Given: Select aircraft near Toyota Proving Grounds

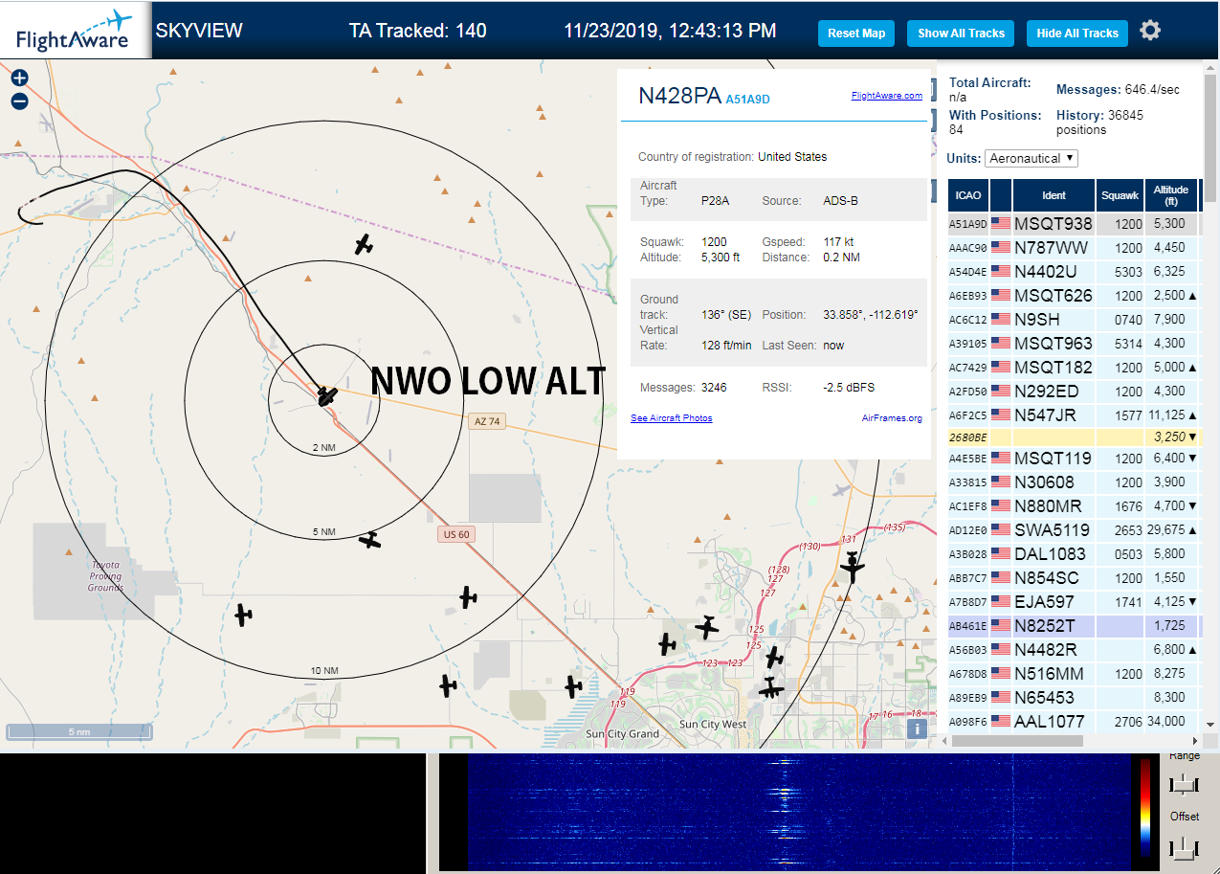Looking at the screenshot, I should 245,615.
